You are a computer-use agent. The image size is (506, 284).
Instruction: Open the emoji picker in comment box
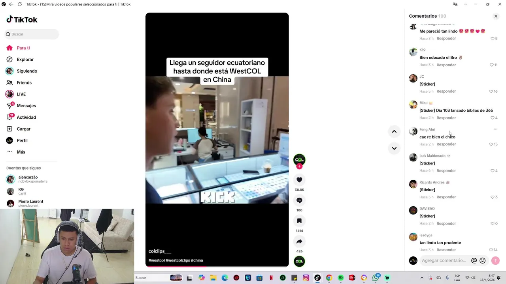coord(483,261)
